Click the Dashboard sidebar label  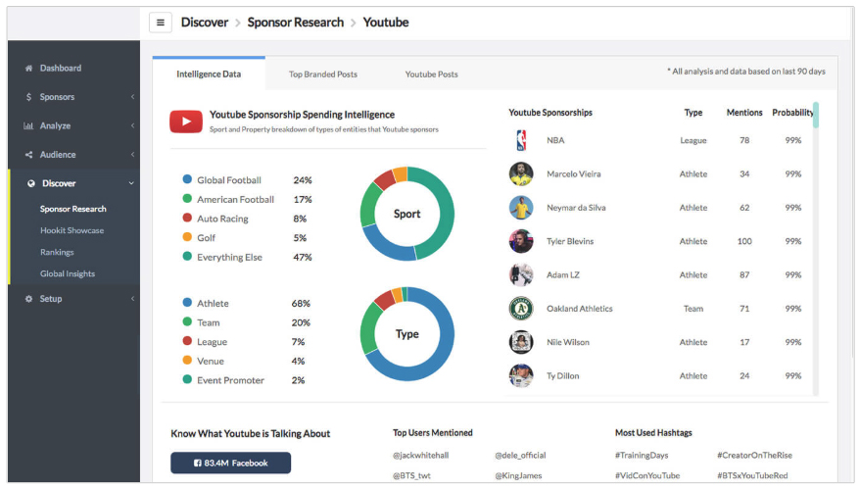pos(61,68)
